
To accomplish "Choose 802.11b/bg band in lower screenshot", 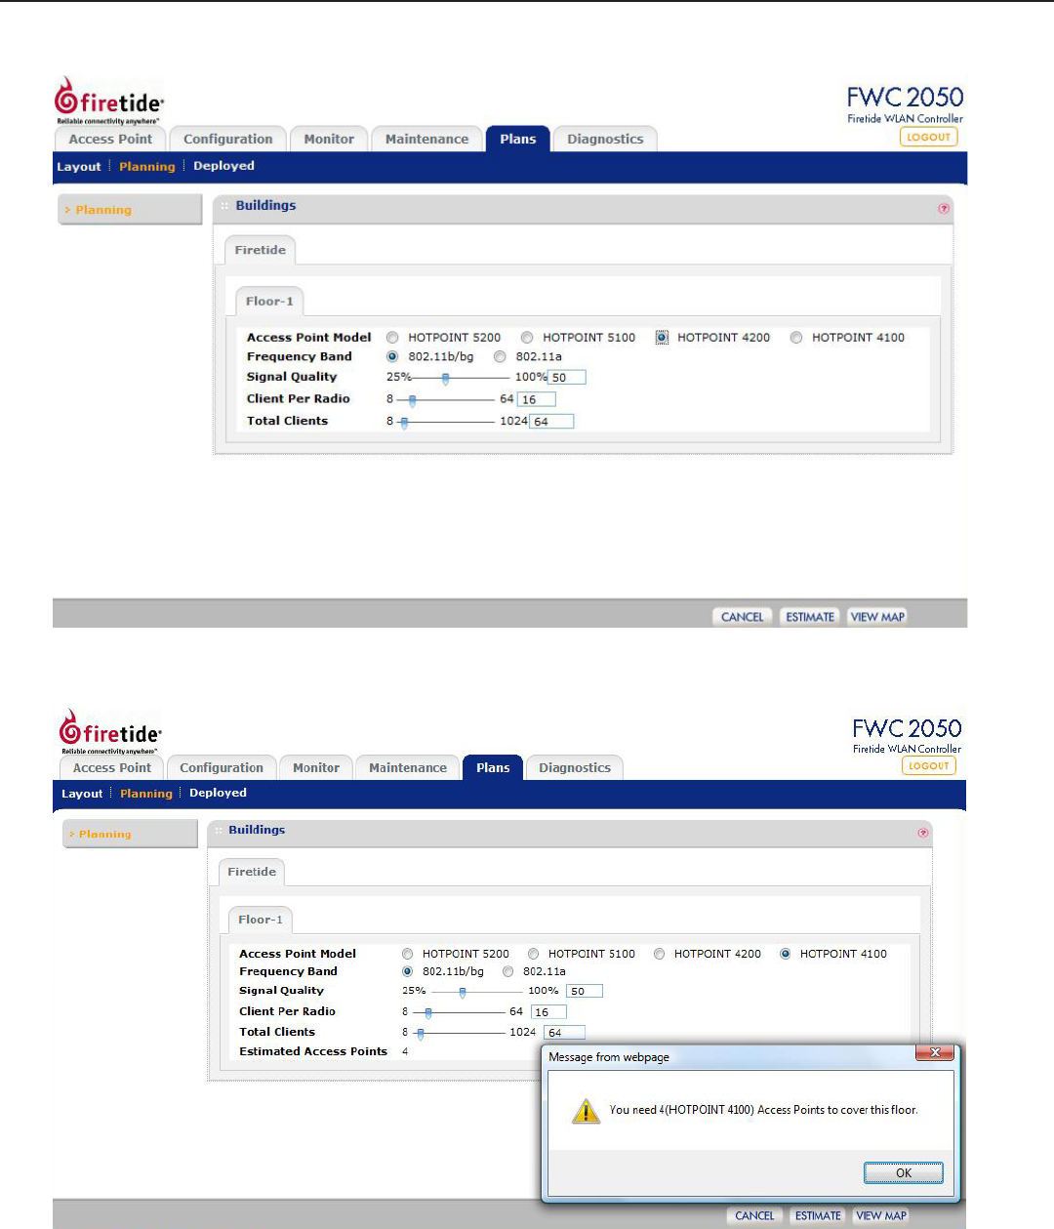I will pos(407,971).
